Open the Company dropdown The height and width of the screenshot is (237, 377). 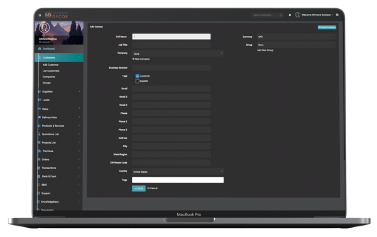pos(178,53)
